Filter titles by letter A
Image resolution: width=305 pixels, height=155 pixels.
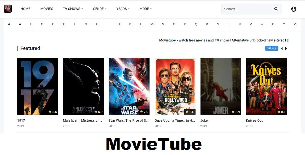pyautogui.click(x=20, y=24)
